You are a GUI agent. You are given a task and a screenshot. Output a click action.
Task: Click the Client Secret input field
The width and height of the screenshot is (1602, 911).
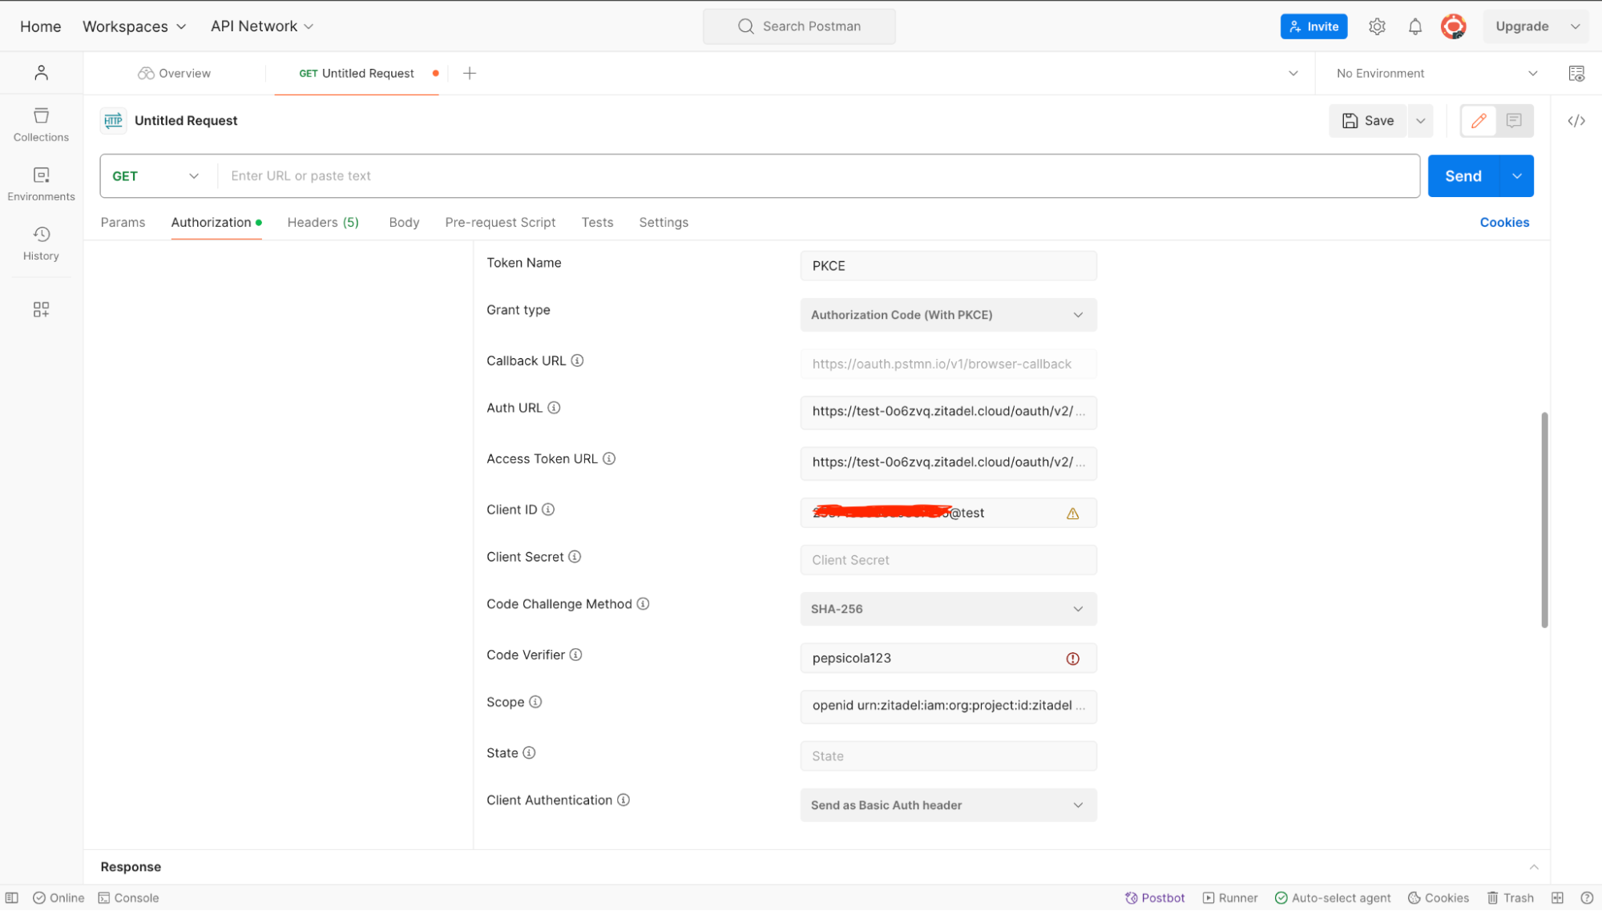click(x=947, y=560)
